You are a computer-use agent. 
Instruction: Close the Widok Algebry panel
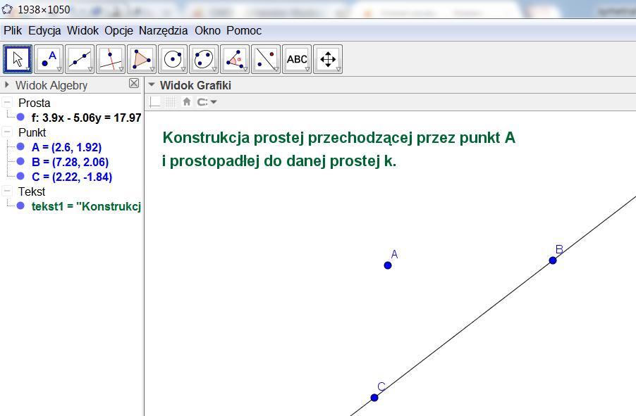(x=134, y=84)
